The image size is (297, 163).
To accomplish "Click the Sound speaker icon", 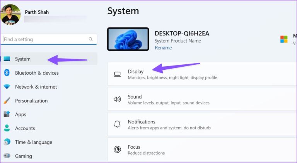I will pyautogui.click(x=117, y=99).
